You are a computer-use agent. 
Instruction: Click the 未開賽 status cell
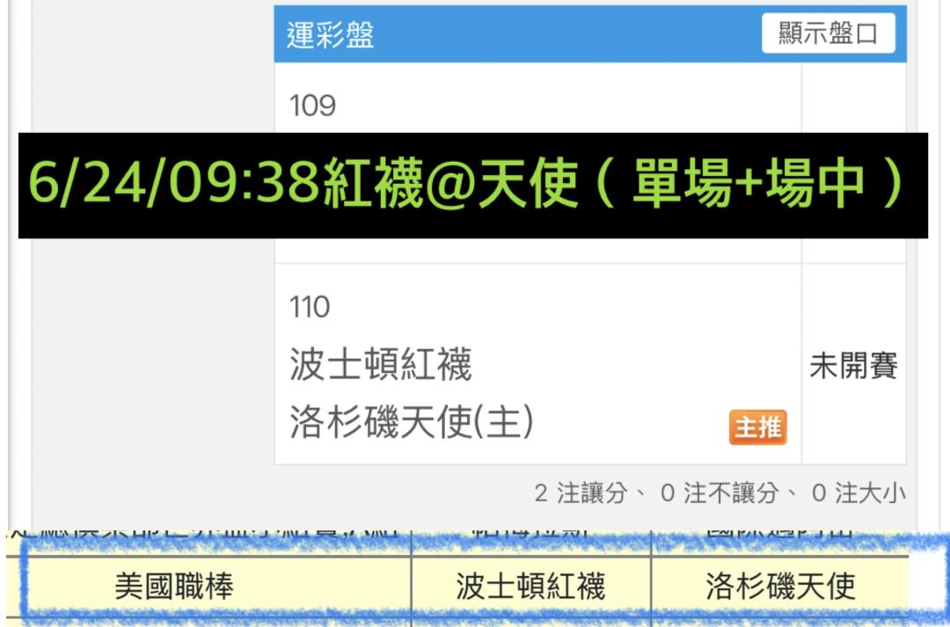tap(853, 366)
